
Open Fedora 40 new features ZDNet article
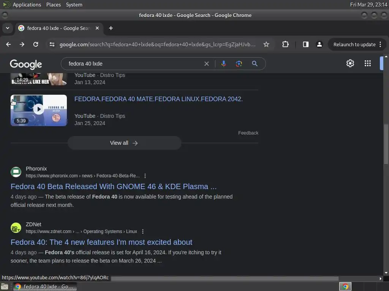click(101, 242)
